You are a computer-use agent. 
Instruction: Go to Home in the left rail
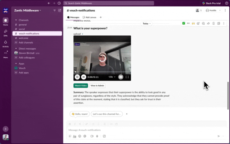6,22
